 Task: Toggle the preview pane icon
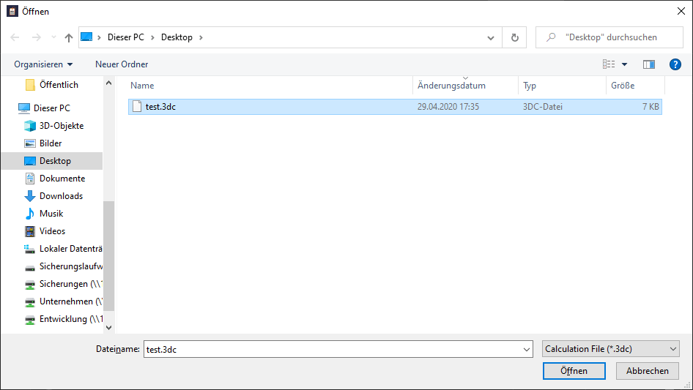click(x=648, y=64)
